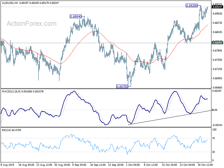This screenshot has height=168, width=224.
Task: Click the 0.66700 low price label
Action: pyautogui.click(x=122, y=87)
